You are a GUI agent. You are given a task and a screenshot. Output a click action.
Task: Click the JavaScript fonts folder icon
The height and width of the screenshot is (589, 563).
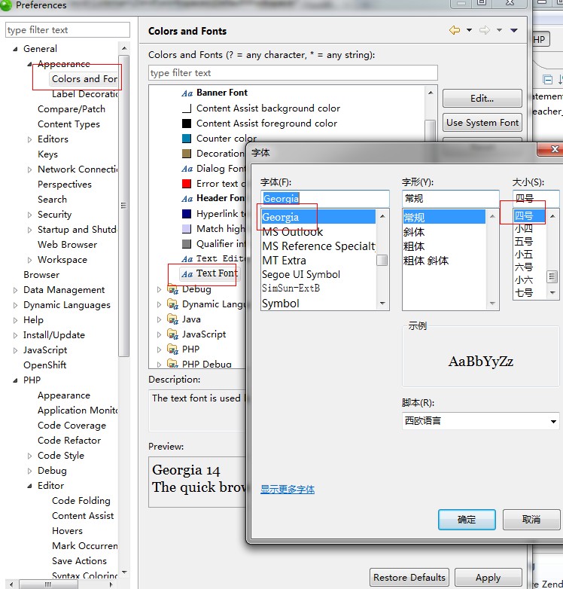[172, 334]
